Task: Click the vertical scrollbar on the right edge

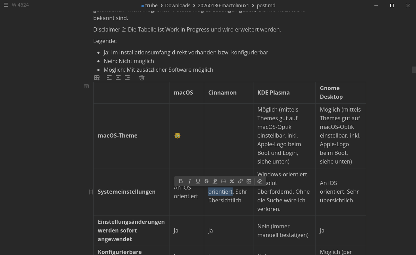Action: [x=414, y=70]
